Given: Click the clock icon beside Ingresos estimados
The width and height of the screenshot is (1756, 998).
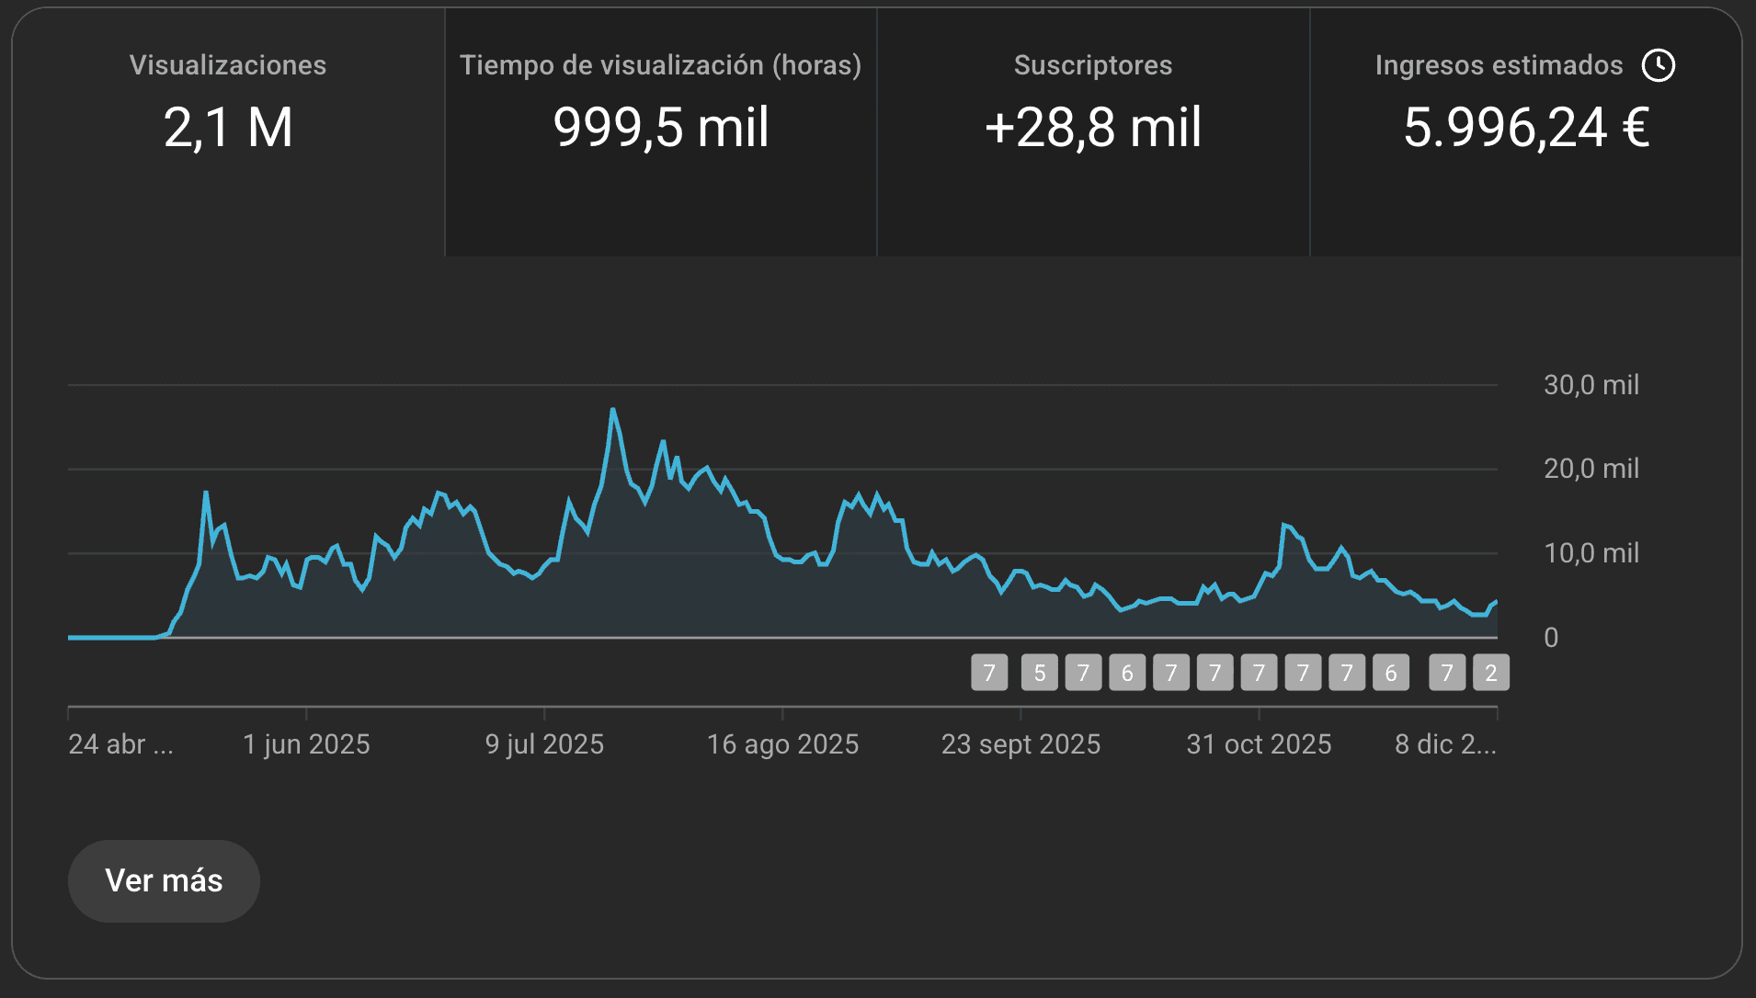Looking at the screenshot, I should [1659, 65].
